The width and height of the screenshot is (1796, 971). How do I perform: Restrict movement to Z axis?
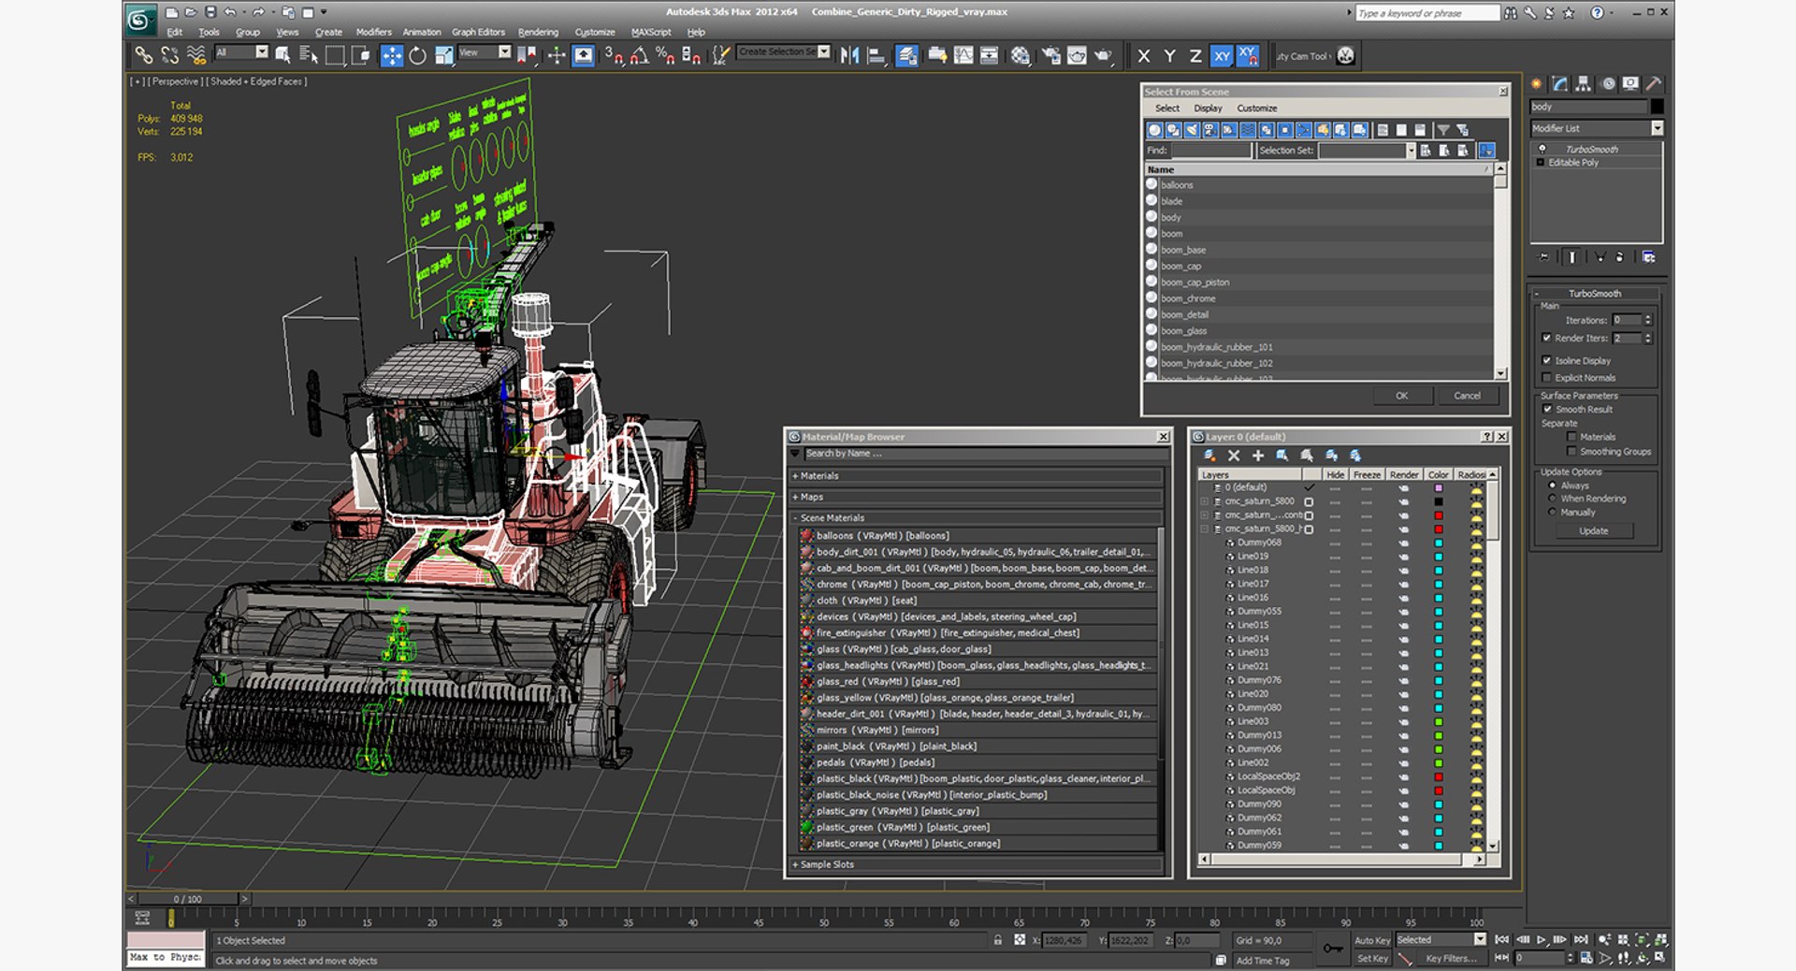(x=1195, y=56)
